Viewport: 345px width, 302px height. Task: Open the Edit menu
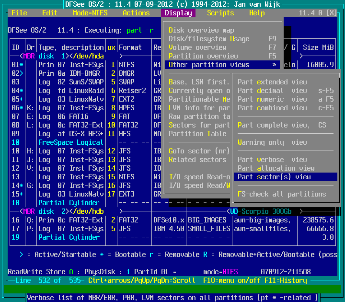(50, 13)
